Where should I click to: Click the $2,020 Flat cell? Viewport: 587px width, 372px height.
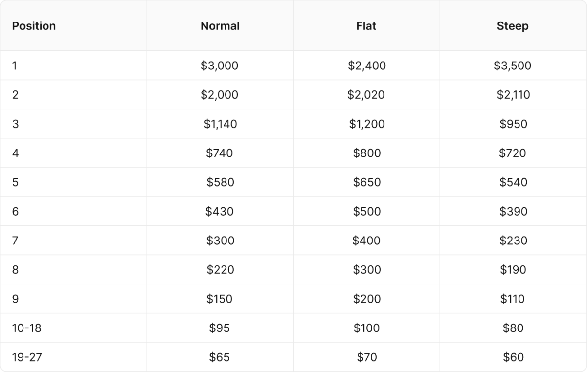366,95
